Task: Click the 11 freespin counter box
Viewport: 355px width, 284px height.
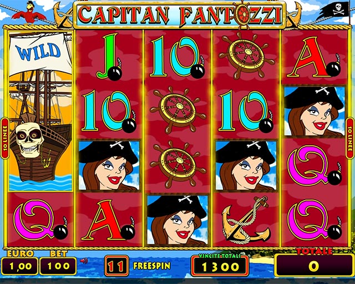Action: (116, 266)
